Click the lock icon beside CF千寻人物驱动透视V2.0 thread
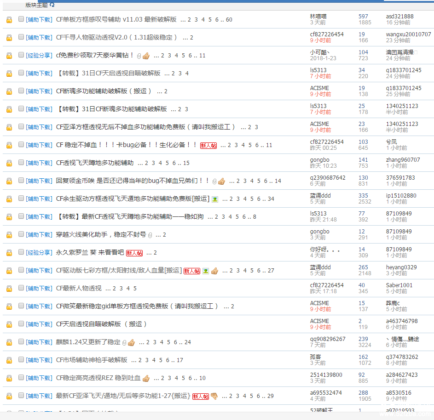Viewport: 434px width, 420px height. point(9,38)
